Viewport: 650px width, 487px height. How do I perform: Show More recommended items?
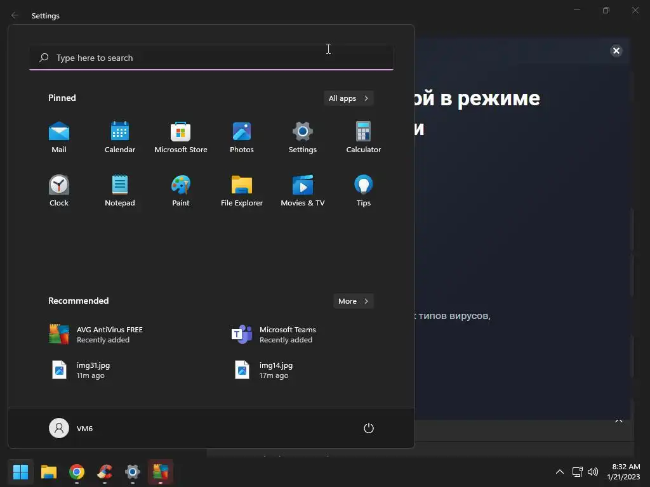pyautogui.click(x=353, y=301)
